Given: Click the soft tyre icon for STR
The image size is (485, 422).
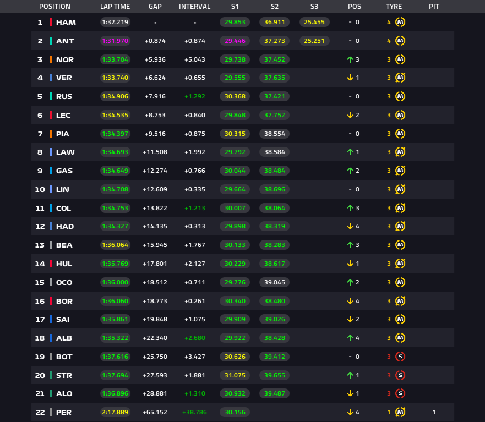Looking at the screenshot, I should click(x=400, y=375).
